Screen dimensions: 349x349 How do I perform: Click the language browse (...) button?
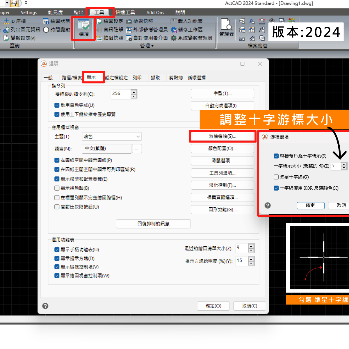(x=137, y=149)
